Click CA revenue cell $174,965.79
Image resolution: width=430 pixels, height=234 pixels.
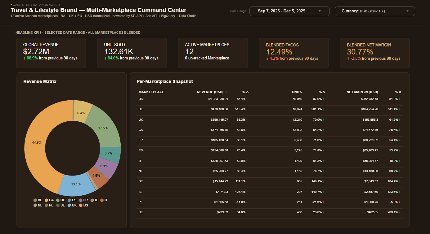(x=219, y=130)
